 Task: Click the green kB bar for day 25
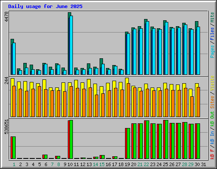[167, 139]
